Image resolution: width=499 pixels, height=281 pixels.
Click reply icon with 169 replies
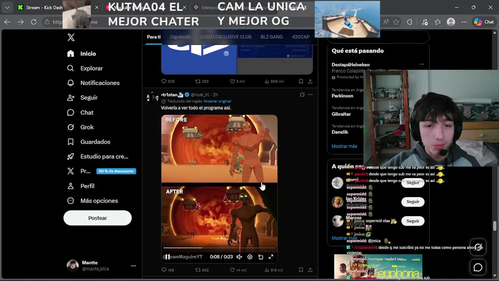click(x=164, y=270)
